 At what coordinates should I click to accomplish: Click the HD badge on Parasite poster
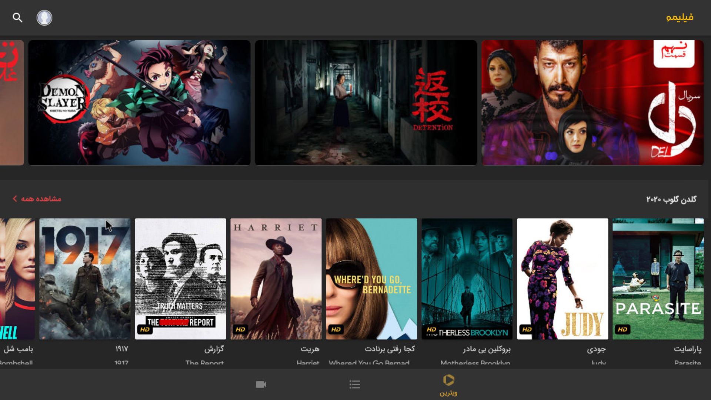click(x=622, y=329)
